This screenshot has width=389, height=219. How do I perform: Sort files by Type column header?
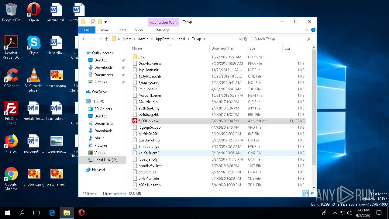[x=264, y=48]
